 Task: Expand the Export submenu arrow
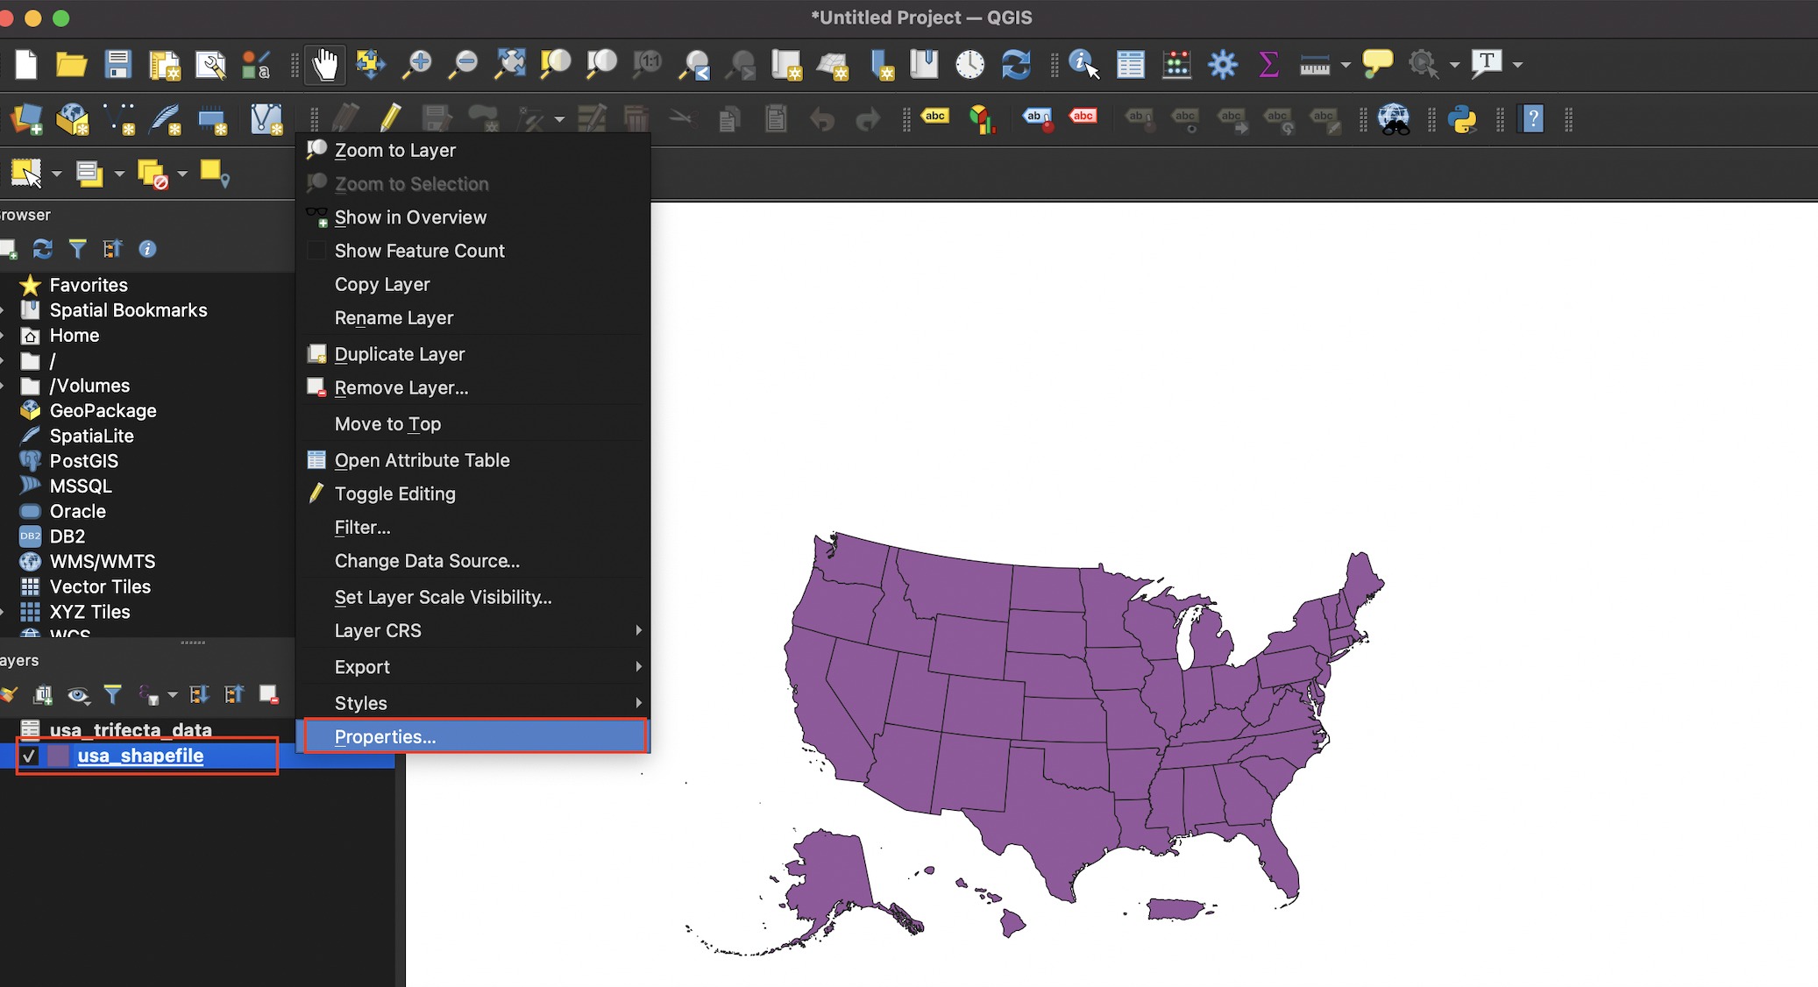click(638, 667)
